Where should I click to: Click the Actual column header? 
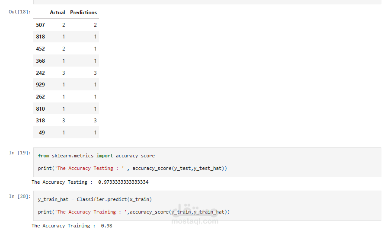(x=58, y=13)
